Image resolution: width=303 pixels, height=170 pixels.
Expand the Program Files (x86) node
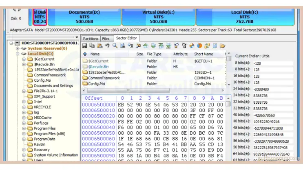(24, 133)
